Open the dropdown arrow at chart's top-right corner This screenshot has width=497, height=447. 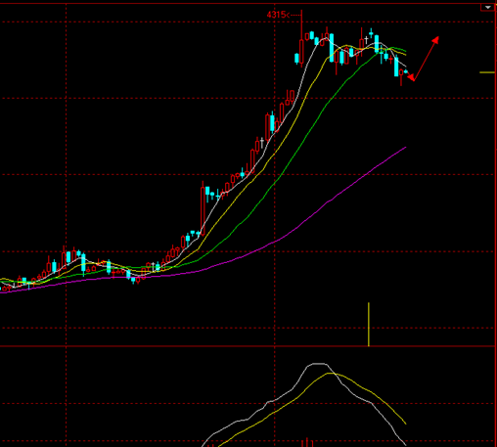[488, 7]
